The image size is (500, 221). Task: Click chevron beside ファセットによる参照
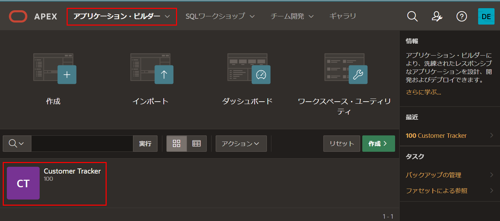(x=492, y=191)
